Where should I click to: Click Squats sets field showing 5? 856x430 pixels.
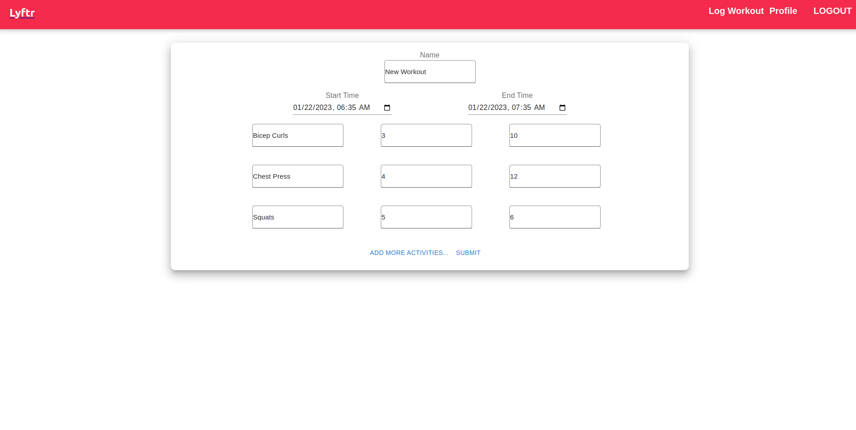point(426,217)
